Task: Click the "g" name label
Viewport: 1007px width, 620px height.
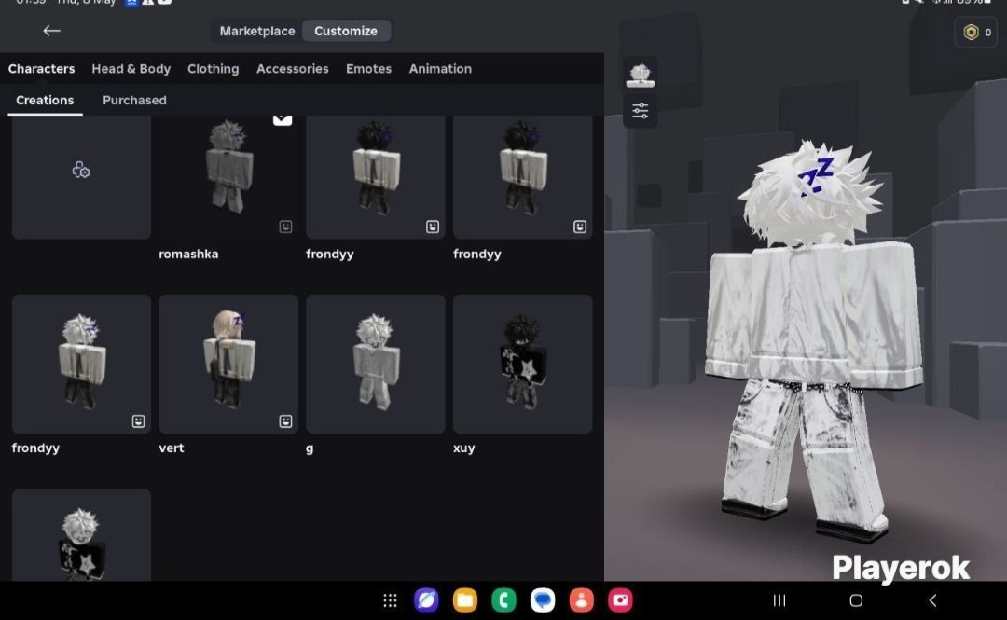Action: [x=310, y=448]
